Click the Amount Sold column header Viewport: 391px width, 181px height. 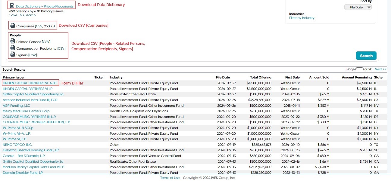tap(319, 77)
